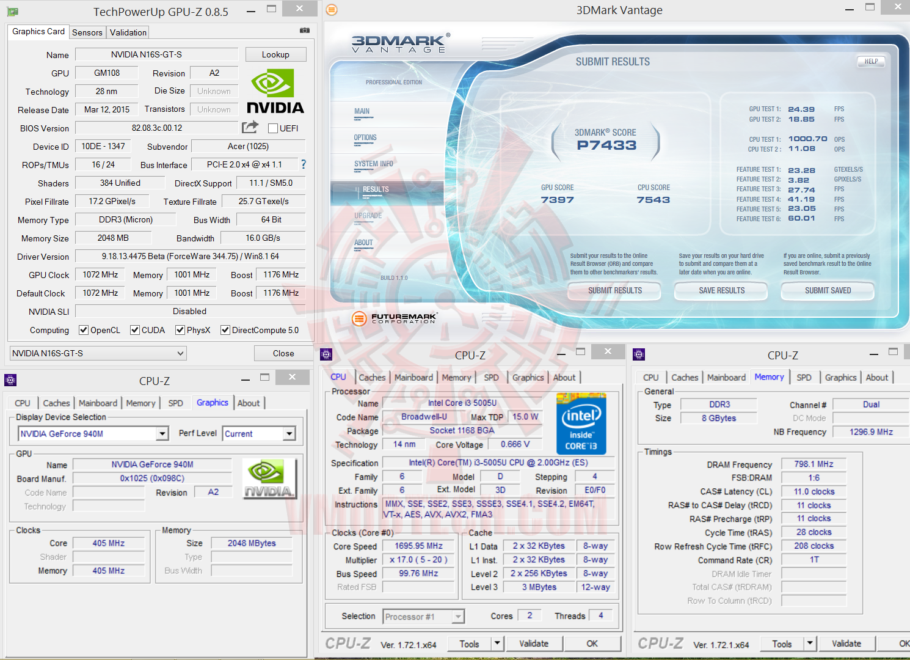This screenshot has height=660, width=910.
Task: Open the Validation tab in GPU-Z
Action: pyautogui.click(x=128, y=32)
